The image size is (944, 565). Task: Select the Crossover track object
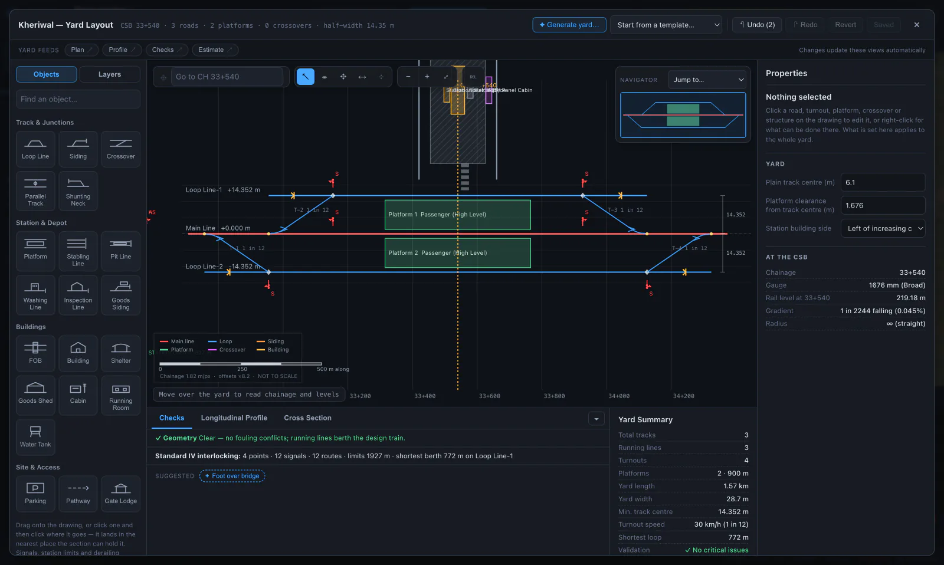click(120, 149)
